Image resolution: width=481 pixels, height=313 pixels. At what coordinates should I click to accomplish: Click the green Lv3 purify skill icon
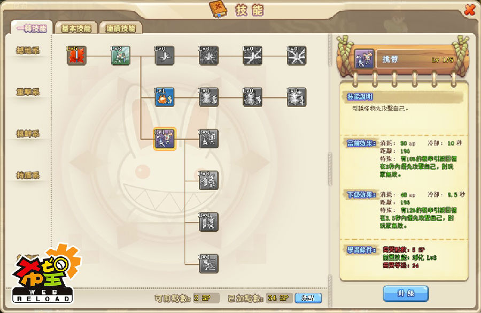pos(121,56)
